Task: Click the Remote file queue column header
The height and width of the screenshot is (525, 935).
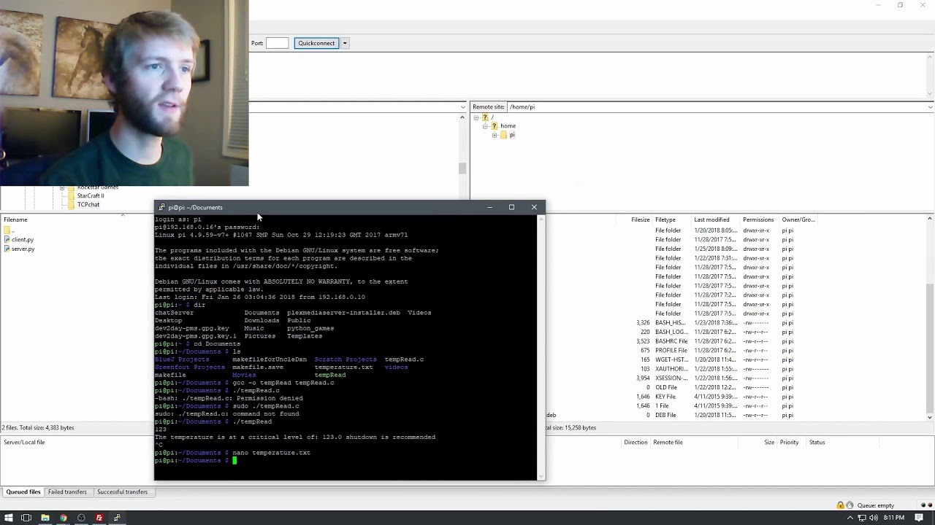Action: 668,442
